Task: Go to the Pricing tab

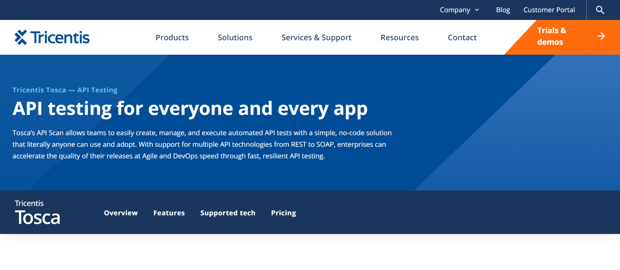Action: (x=283, y=213)
